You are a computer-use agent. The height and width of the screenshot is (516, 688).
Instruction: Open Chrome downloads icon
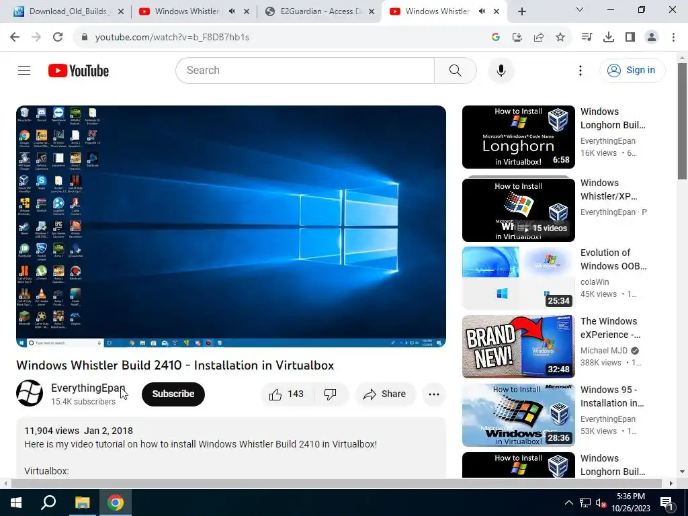point(609,37)
